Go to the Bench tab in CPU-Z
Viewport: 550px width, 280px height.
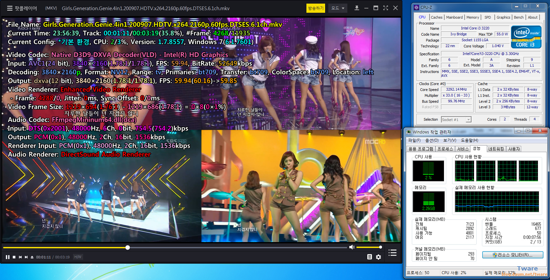519,17
